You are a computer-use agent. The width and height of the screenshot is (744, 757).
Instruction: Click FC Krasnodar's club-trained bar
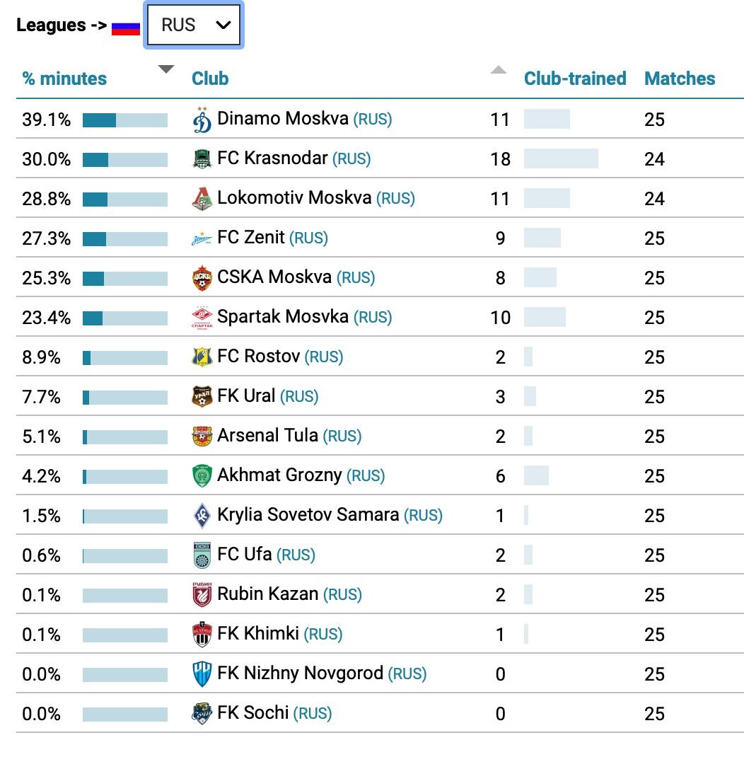point(560,159)
